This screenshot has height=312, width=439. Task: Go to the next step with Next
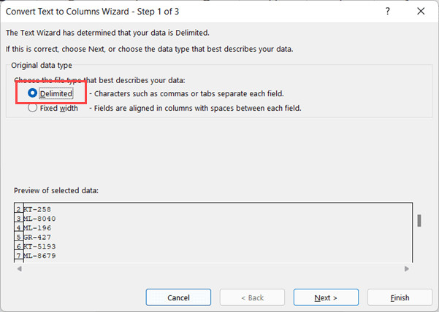[x=326, y=297]
